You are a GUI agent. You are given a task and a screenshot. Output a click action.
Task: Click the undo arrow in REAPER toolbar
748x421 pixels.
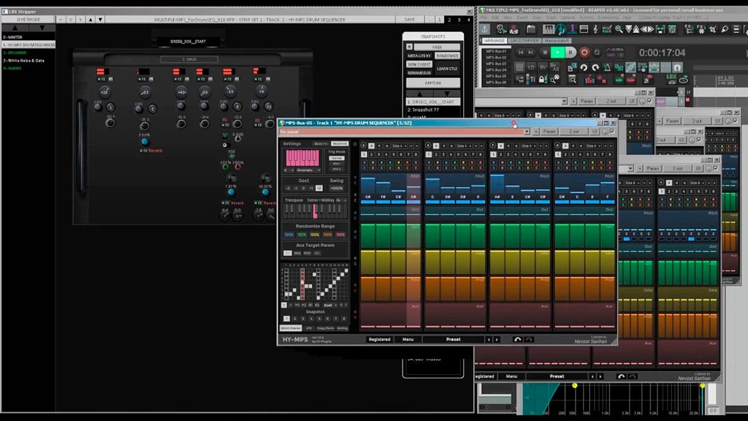coord(583,67)
